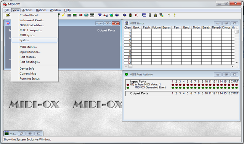
Task: Open the Window menu
Action: 55,10
